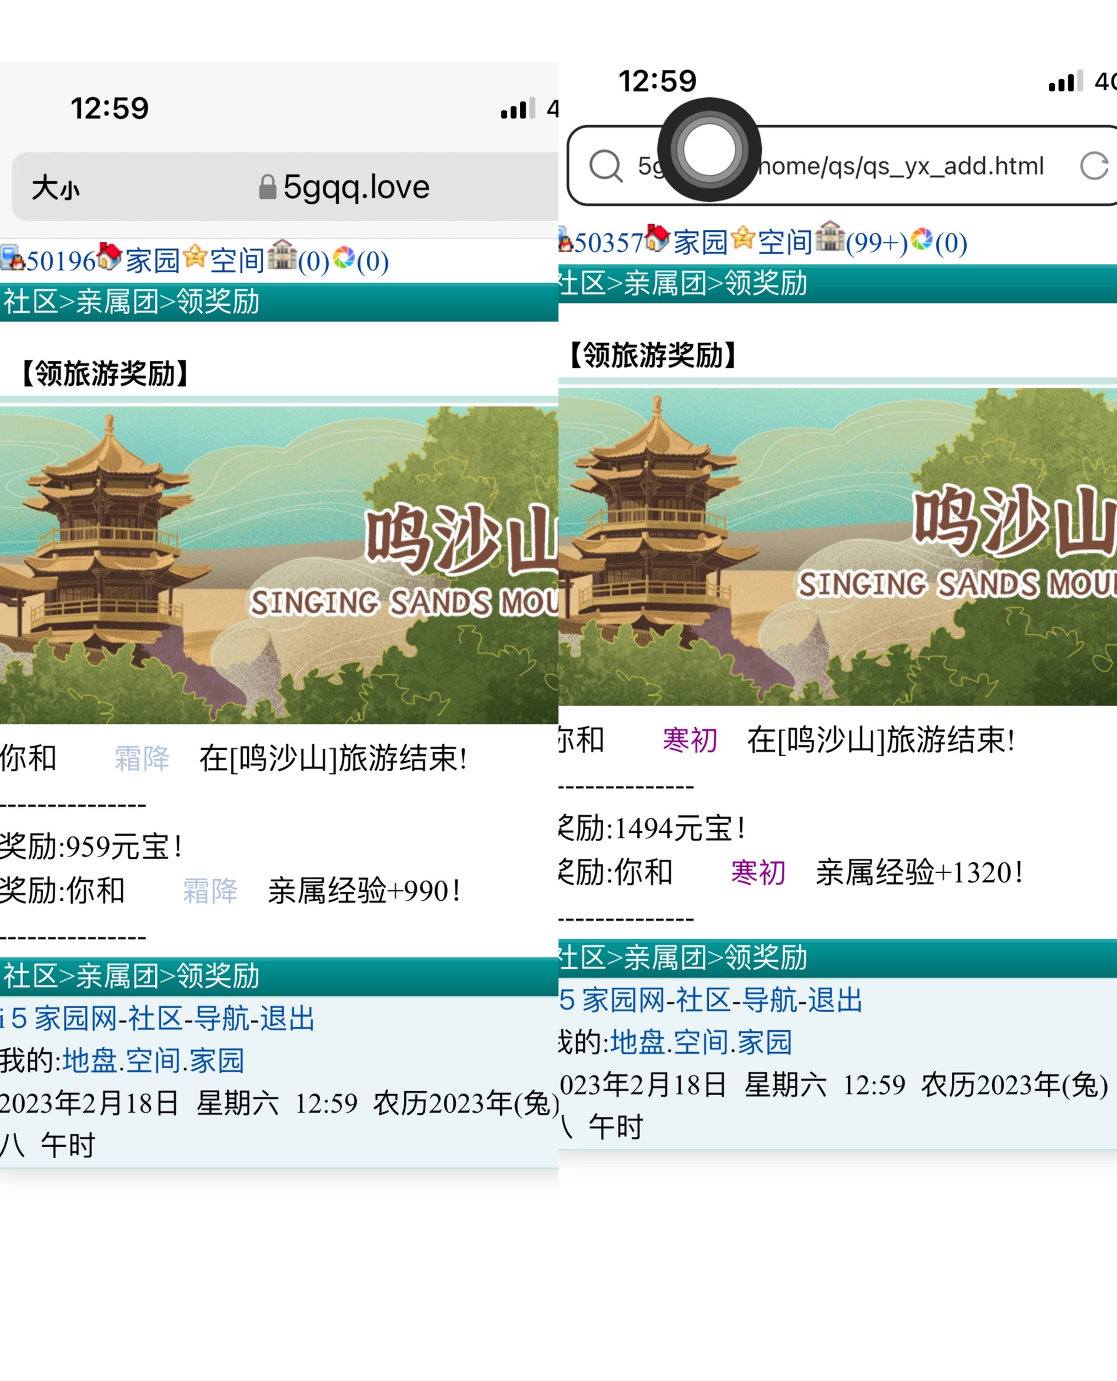
Task: Tap the left 鸣沙山 banner image
Action: pos(279,565)
